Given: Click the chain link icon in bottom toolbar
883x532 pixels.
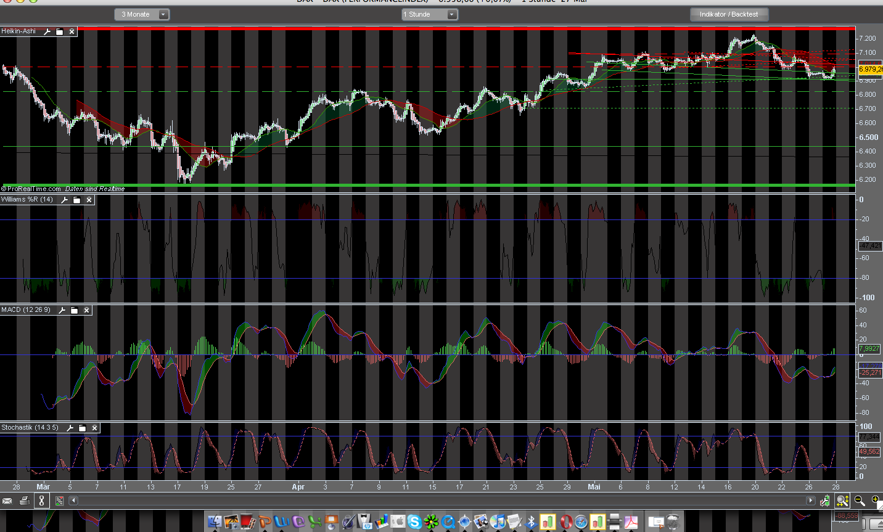Looking at the screenshot, I should (x=42, y=501).
